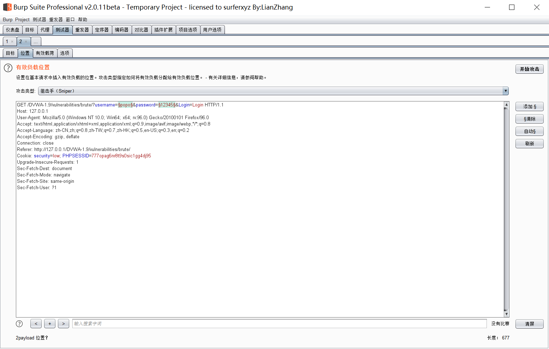Open the help icon for payload positions
Screen dimensions: 549x349
pos(8,68)
